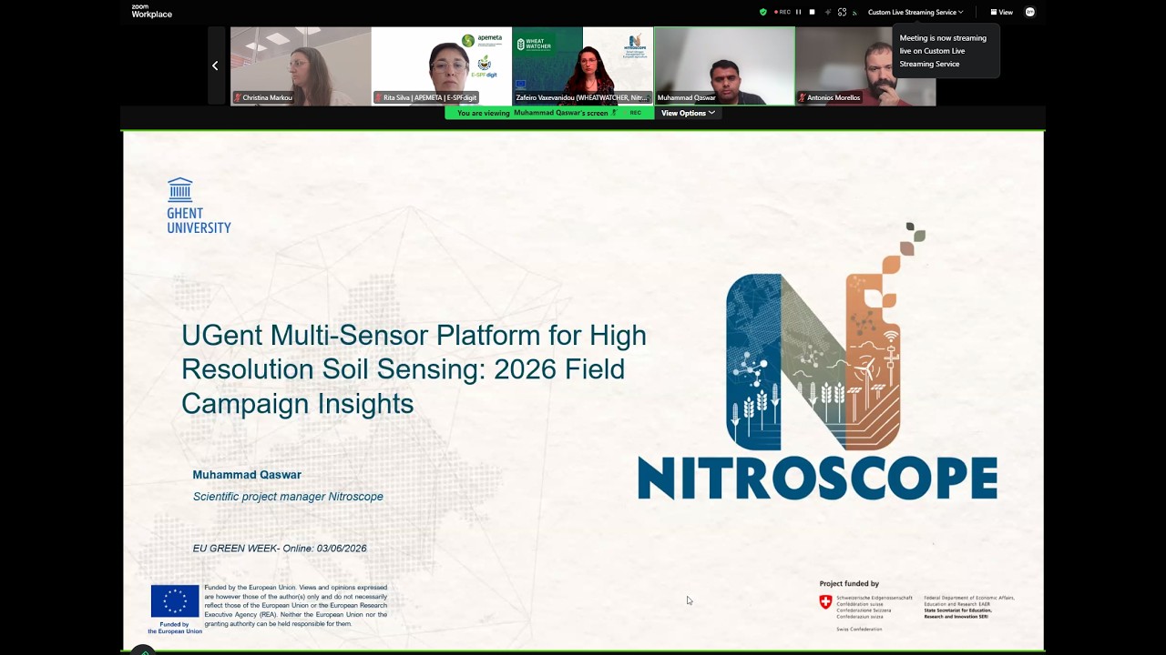Click the slide title 'UGent Multi-Sensor Platform'
Screen dimensions: 1166x655
coord(414,369)
